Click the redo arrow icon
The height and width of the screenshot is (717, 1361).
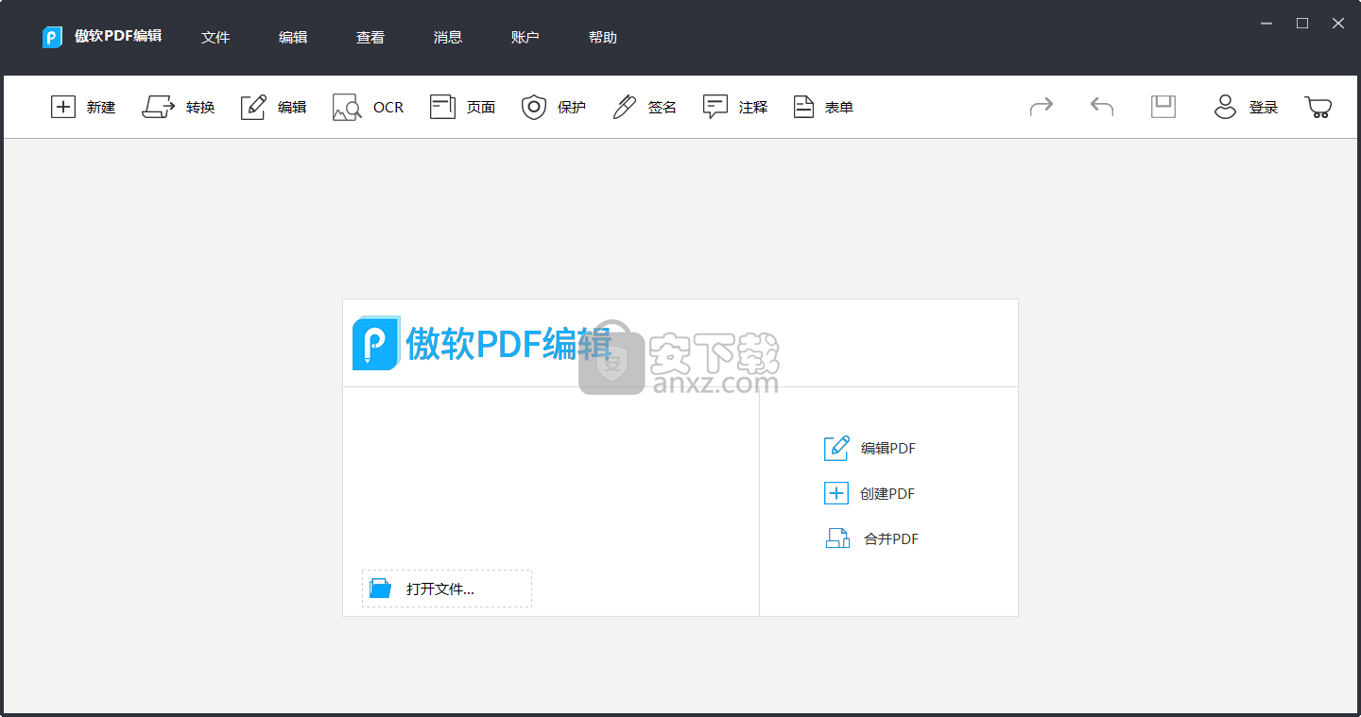pyautogui.click(x=1041, y=107)
